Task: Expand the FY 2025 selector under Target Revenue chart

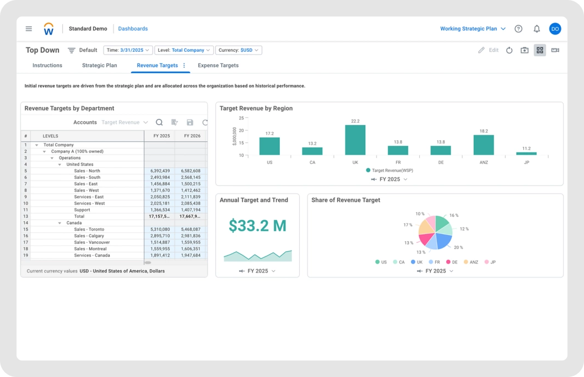Action: (390, 179)
